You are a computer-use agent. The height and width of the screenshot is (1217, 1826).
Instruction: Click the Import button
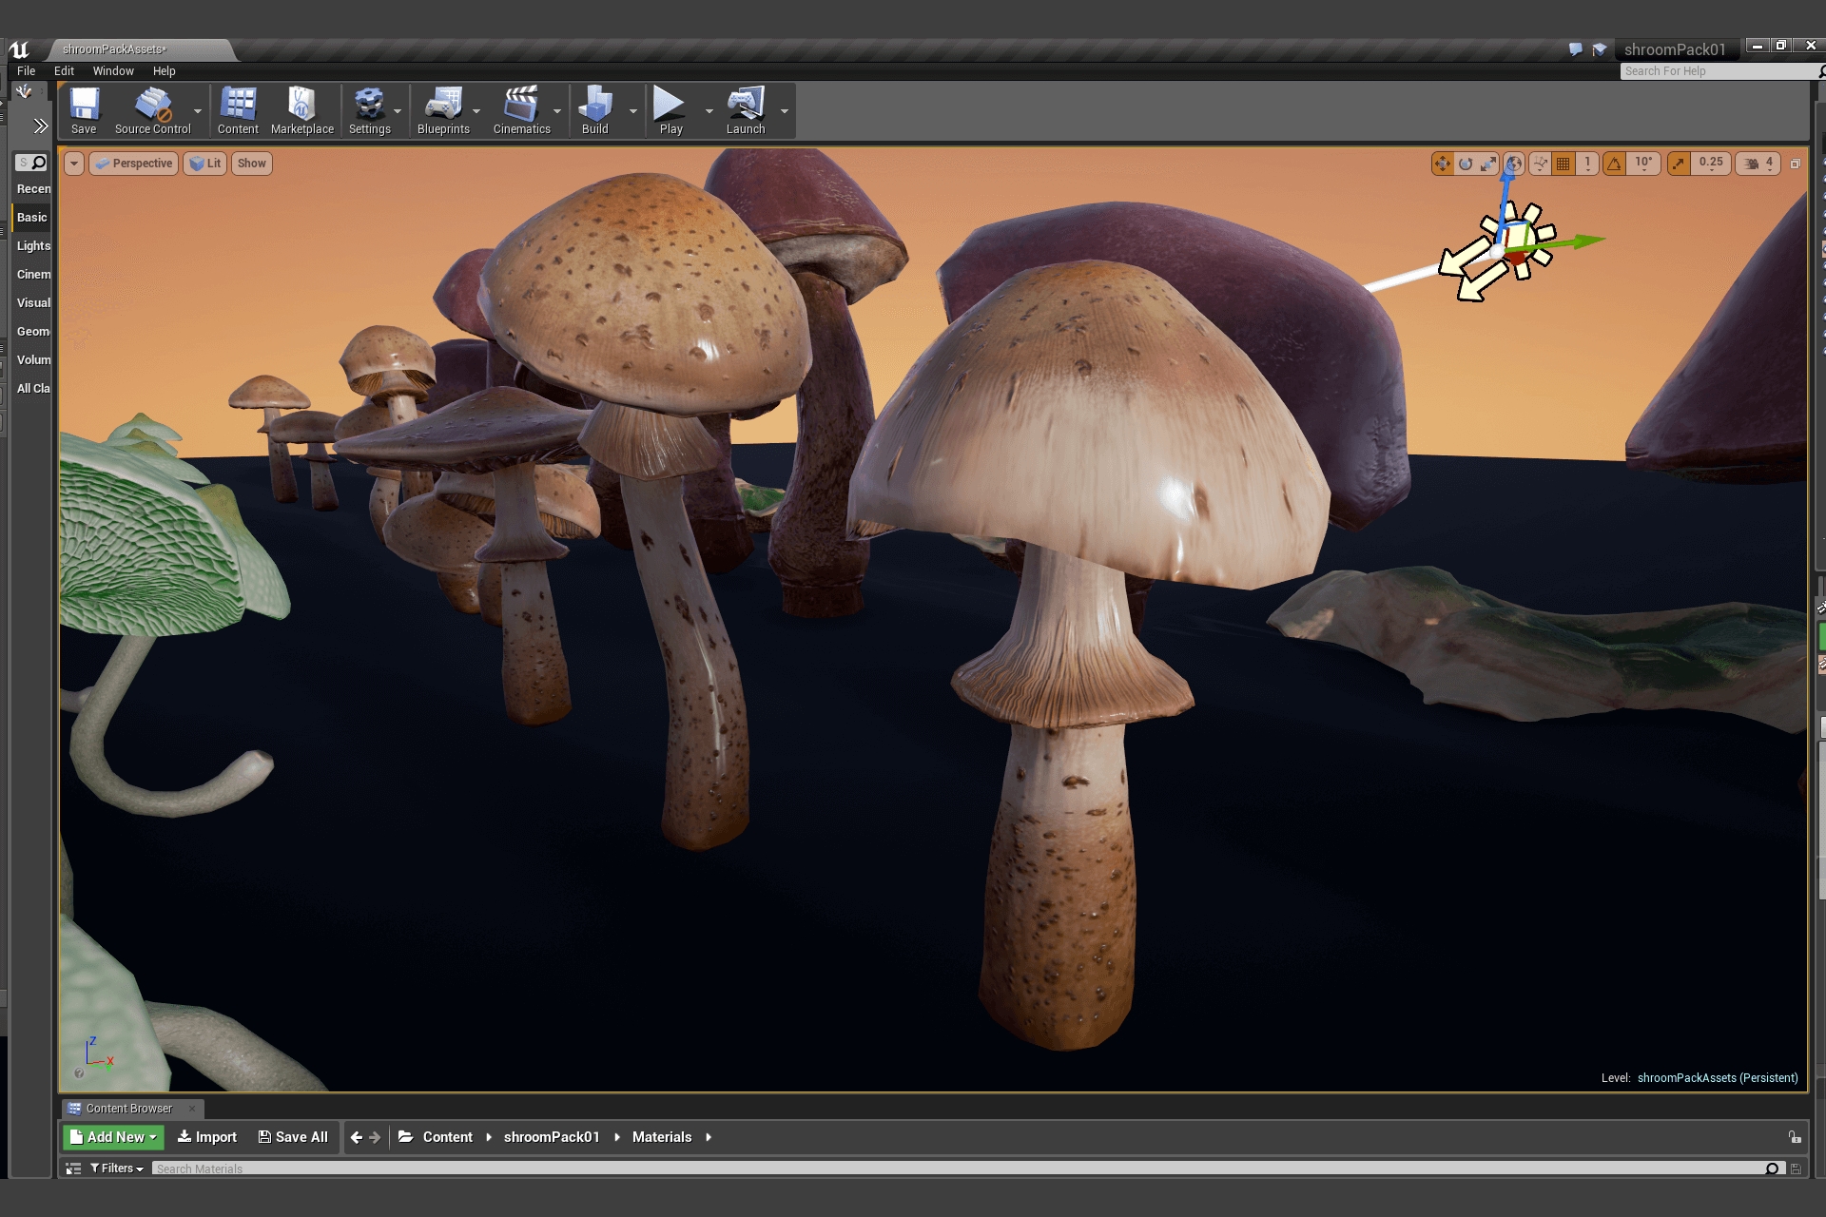(x=207, y=1137)
